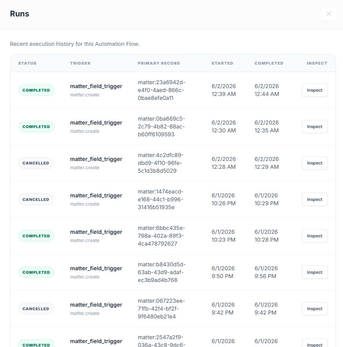
Task: Select record matter:6bbc435e-798a-402a-89f3-4ca478792627
Action: (x=161, y=236)
